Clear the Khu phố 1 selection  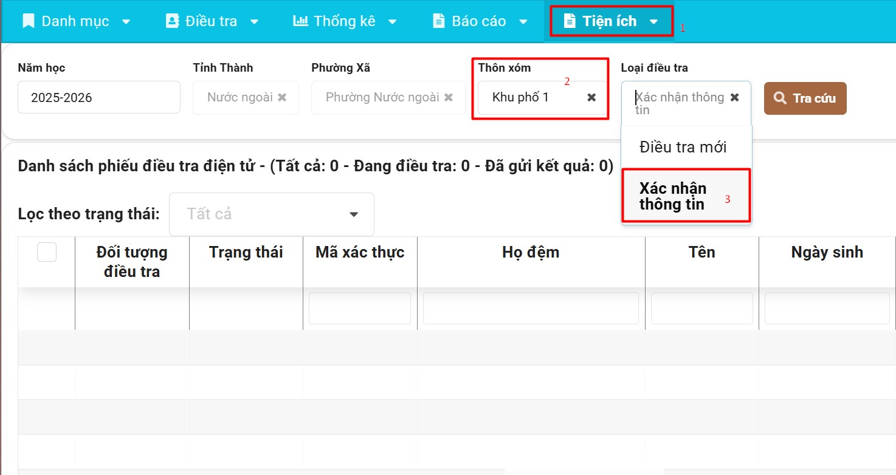pyautogui.click(x=591, y=98)
